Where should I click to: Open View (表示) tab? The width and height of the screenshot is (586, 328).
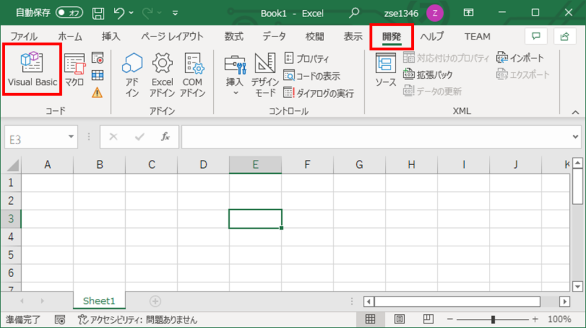tap(353, 37)
